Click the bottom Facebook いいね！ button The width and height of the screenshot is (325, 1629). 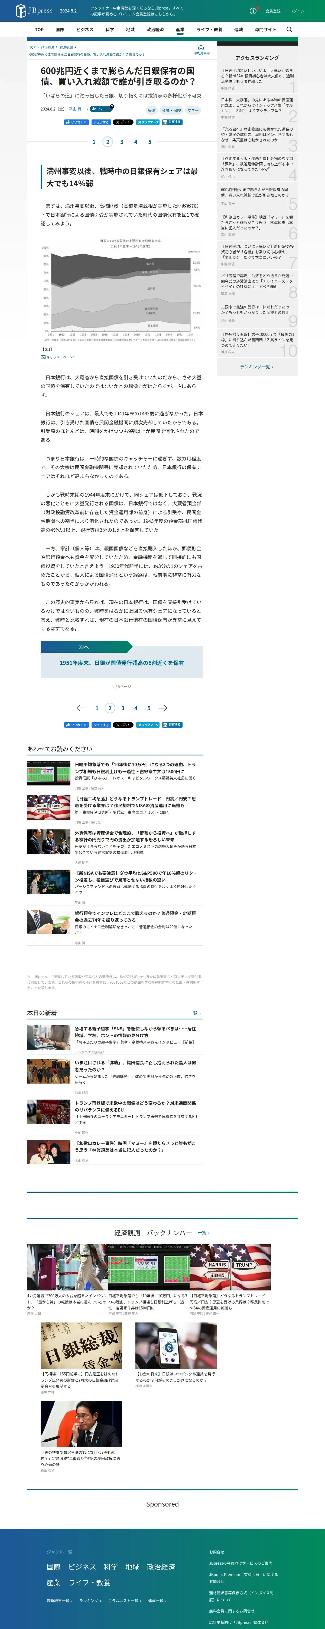pyautogui.click(x=76, y=725)
